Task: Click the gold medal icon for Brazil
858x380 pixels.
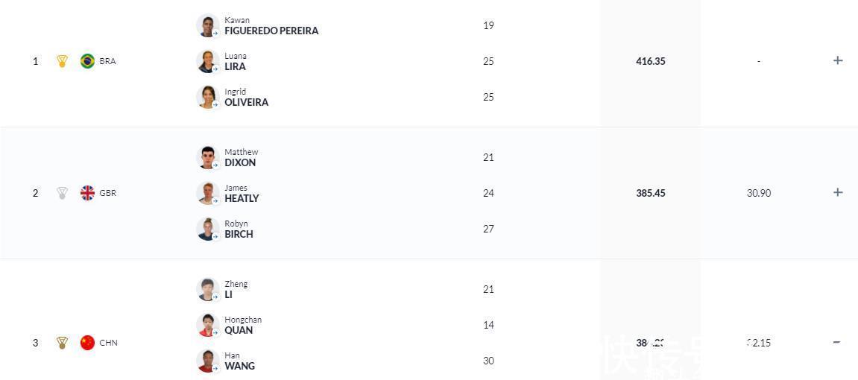Action: [x=63, y=61]
